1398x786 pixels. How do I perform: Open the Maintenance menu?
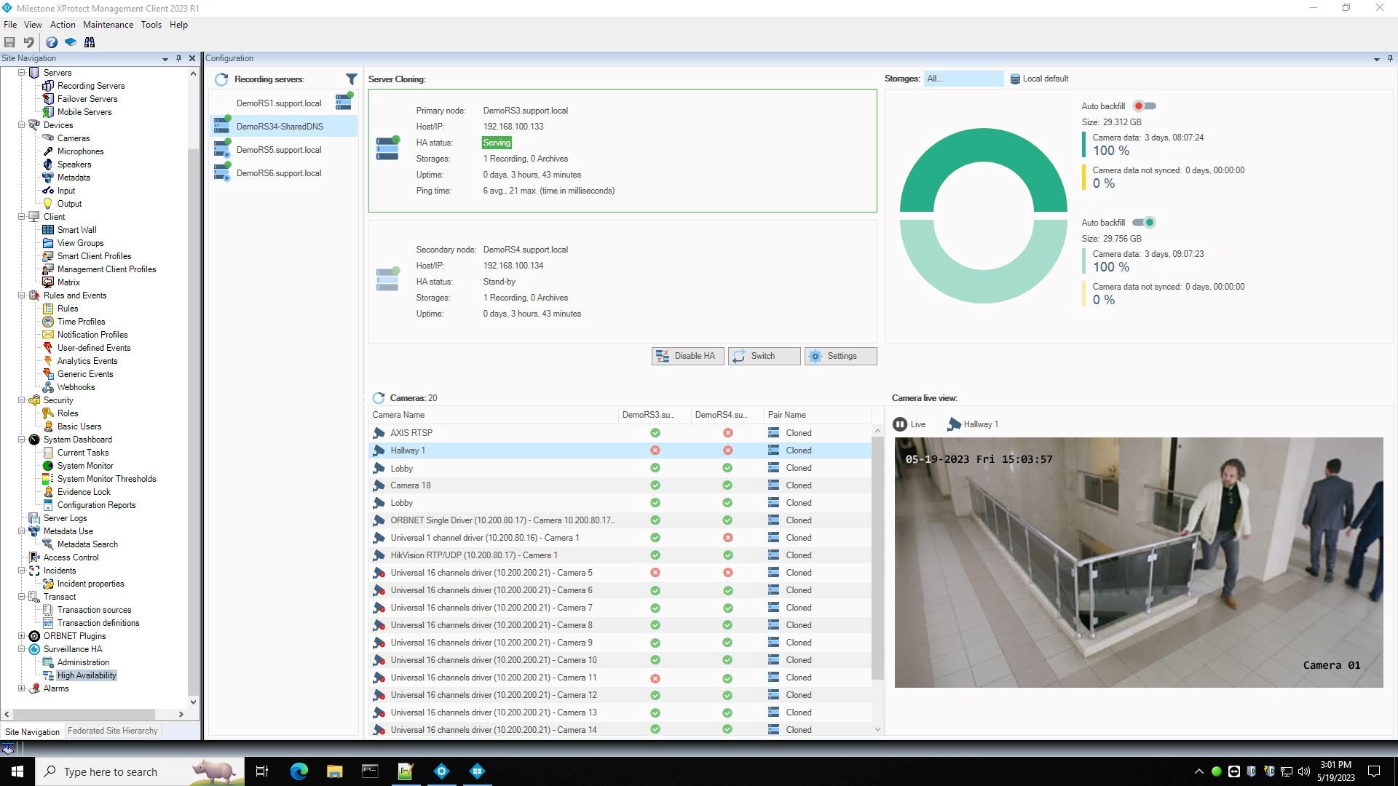(x=108, y=25)
